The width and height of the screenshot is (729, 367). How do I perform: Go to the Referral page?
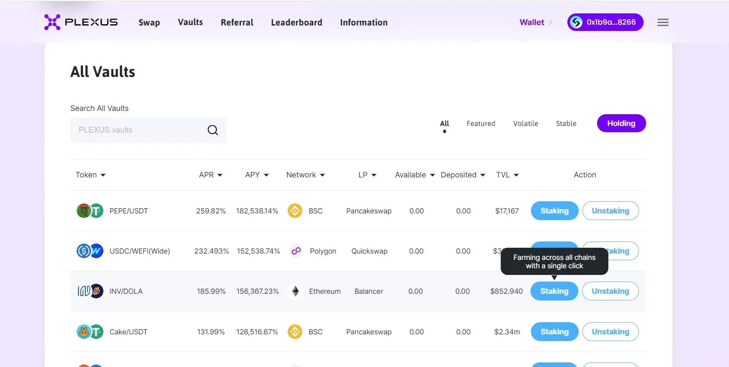coord(237,23)
